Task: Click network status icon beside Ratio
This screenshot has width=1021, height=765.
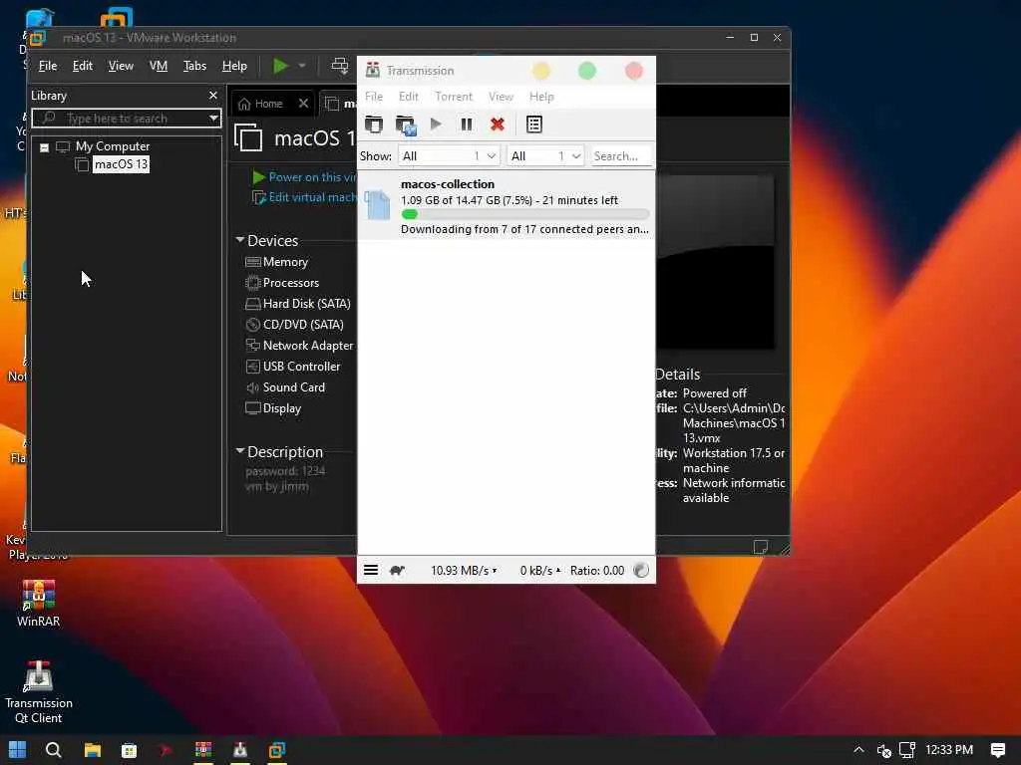Action: tap(641, 570)
